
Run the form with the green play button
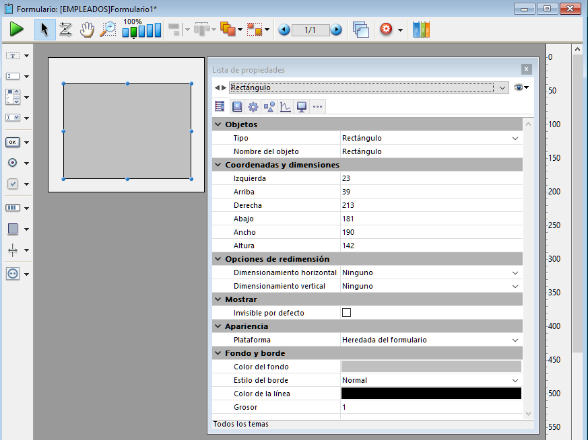tap(17, 30)
